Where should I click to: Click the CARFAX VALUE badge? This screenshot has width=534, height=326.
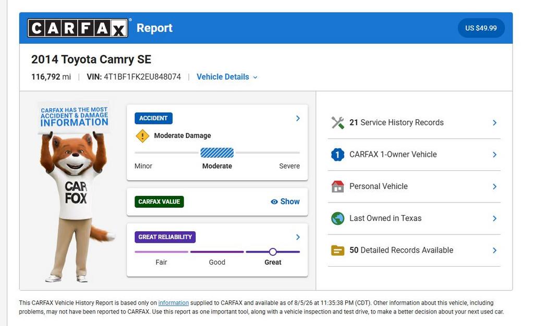[x=159, y=202]
